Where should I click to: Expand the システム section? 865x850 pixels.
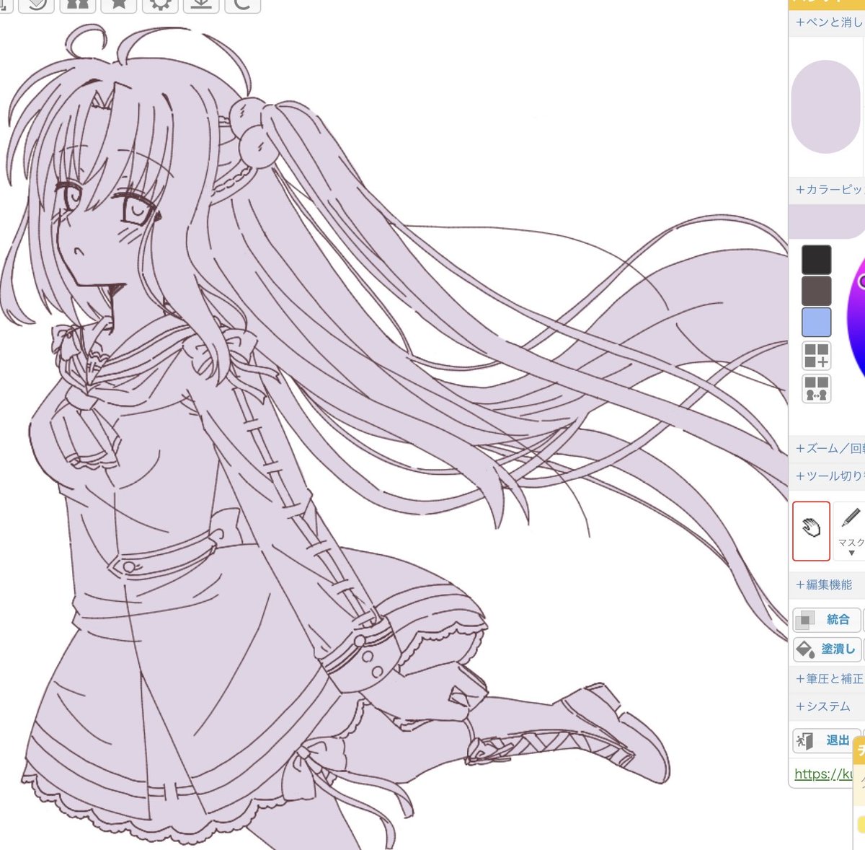(827, 706)
